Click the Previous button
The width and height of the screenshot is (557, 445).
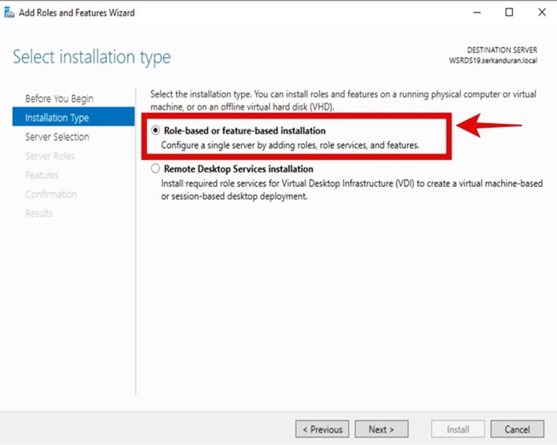[x=322, y=429]
